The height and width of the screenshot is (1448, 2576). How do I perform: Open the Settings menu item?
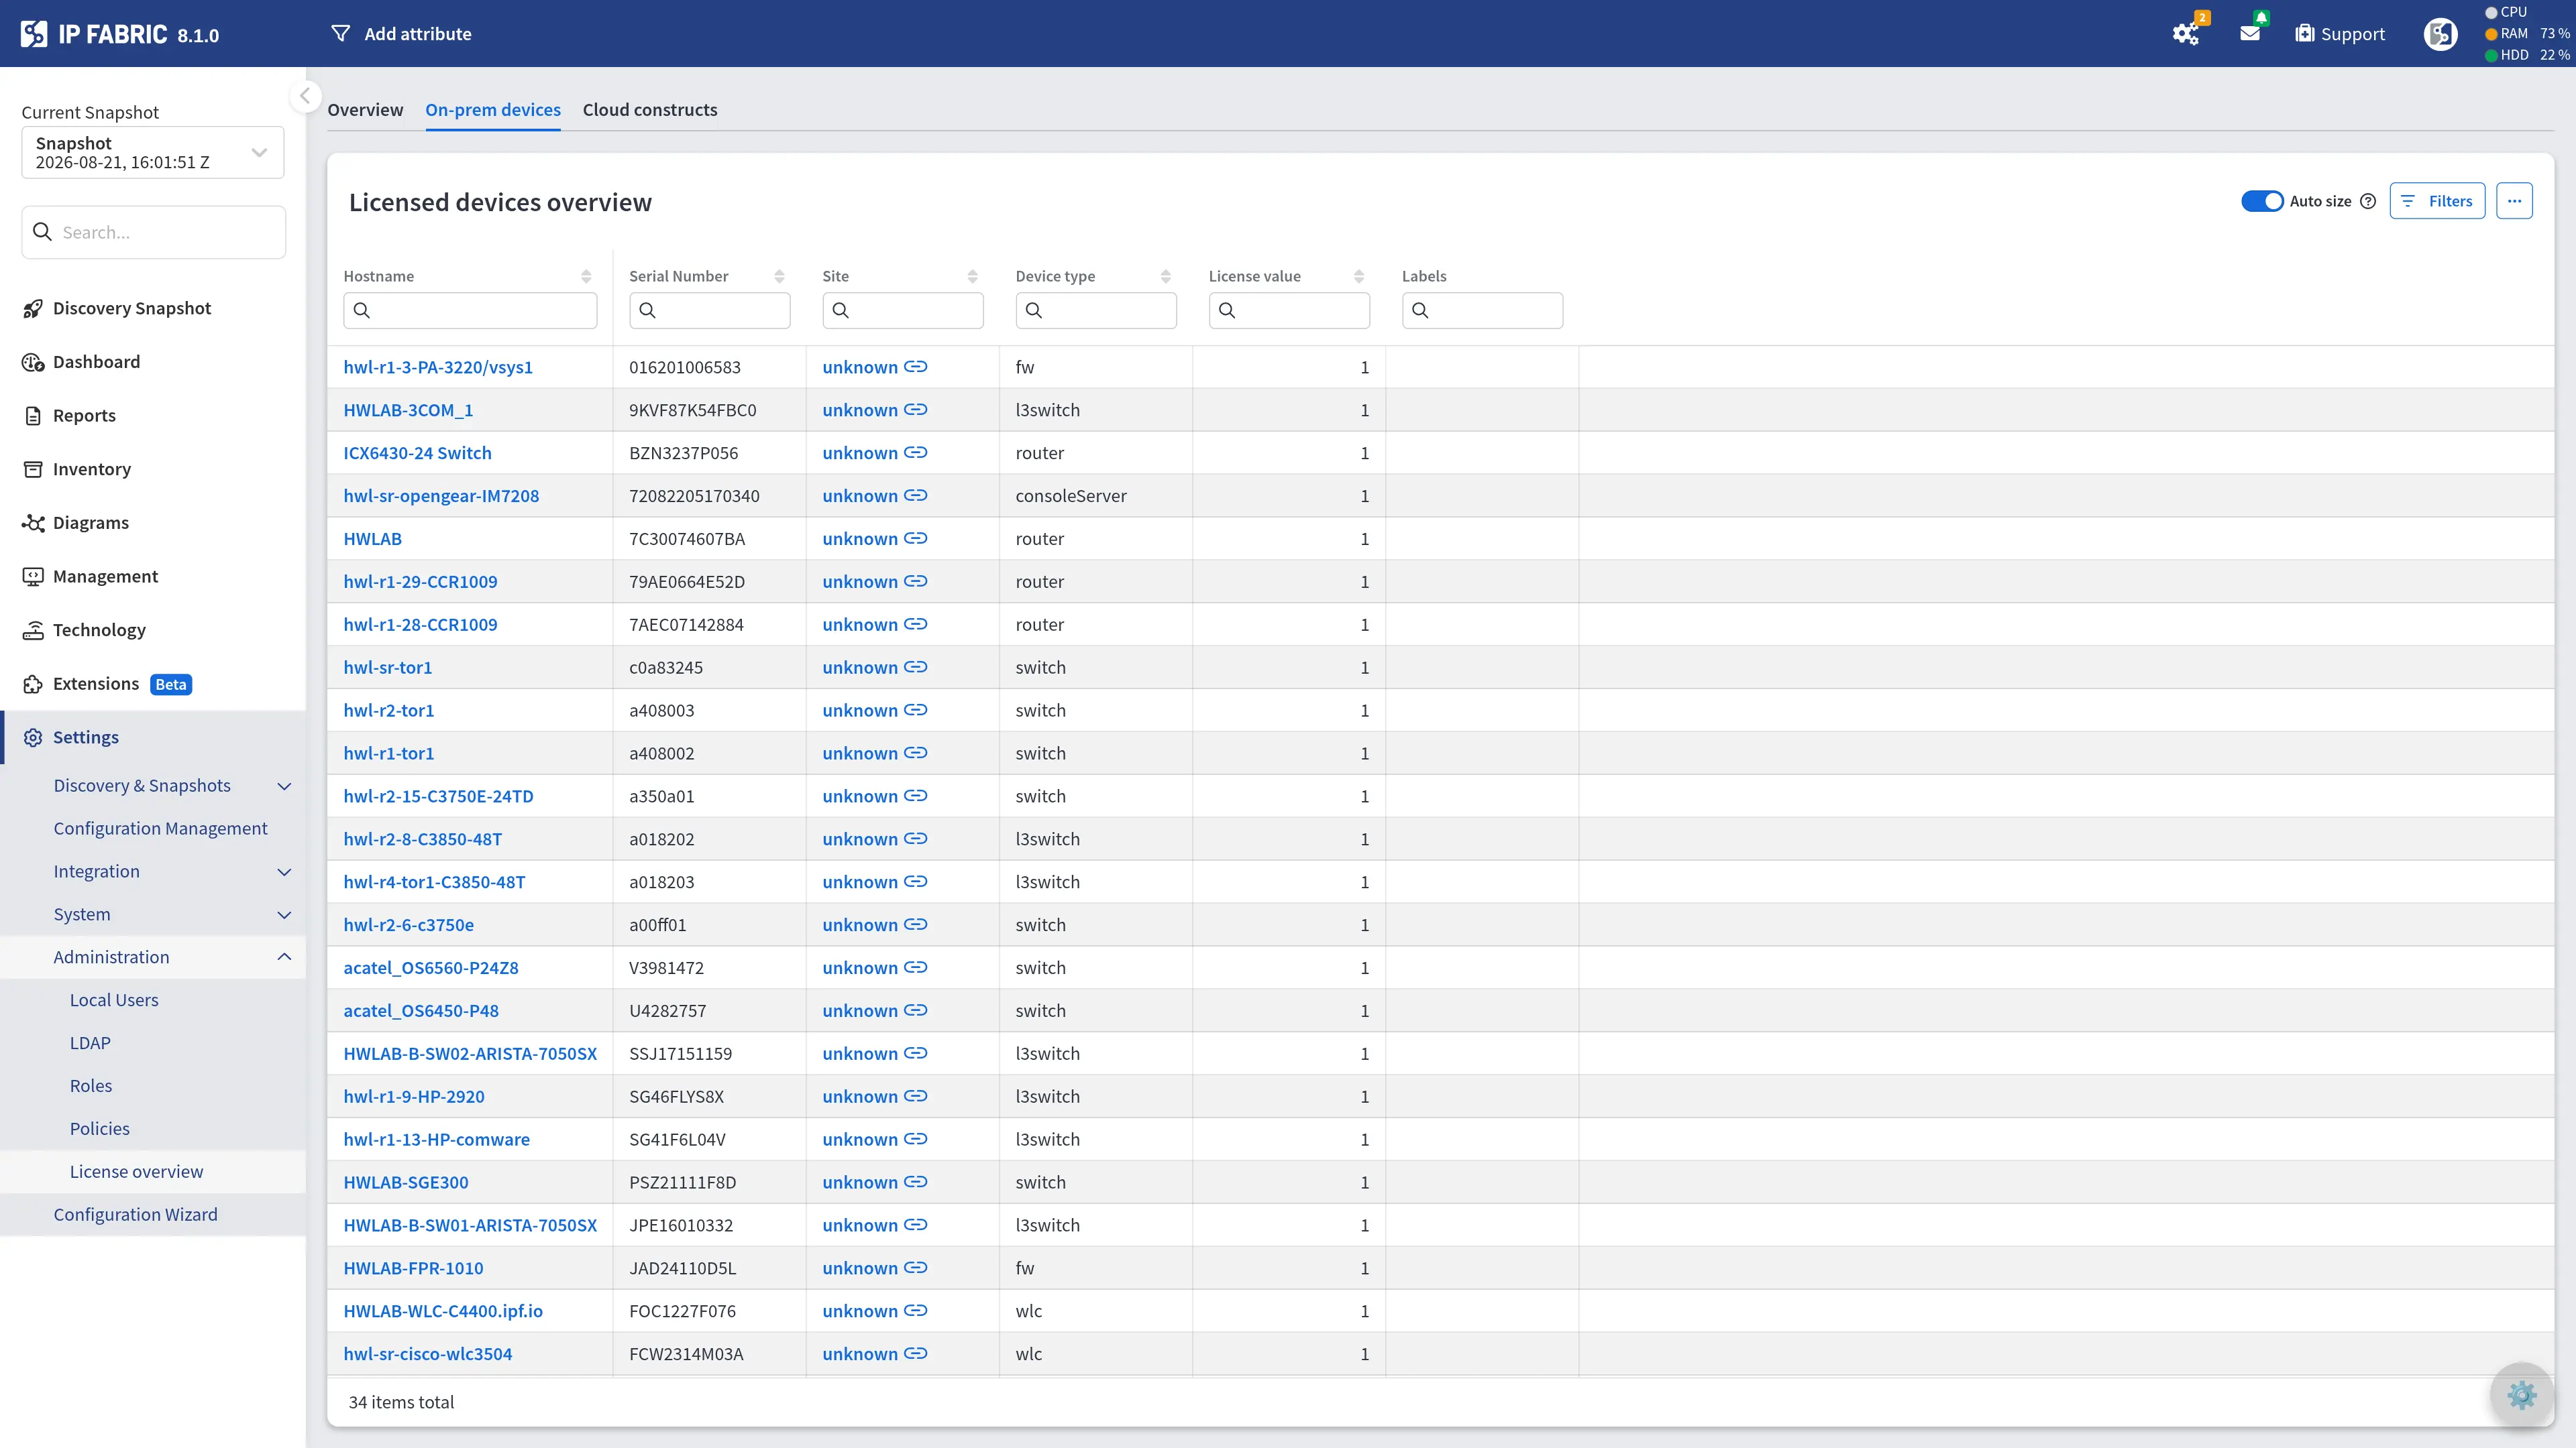86,737
